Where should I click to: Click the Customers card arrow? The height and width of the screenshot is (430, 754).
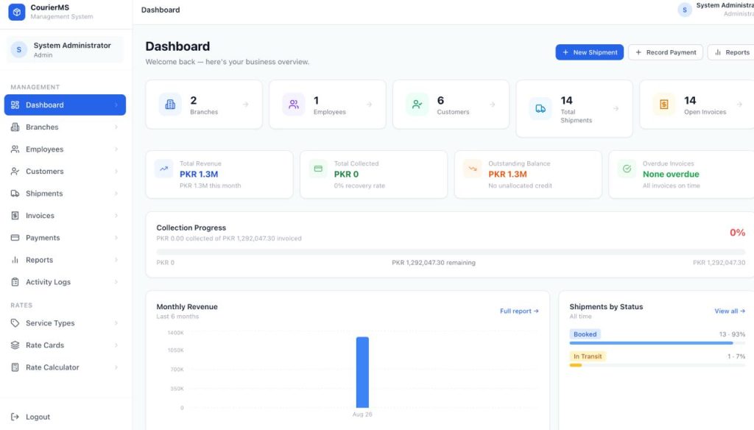point(492,105)
